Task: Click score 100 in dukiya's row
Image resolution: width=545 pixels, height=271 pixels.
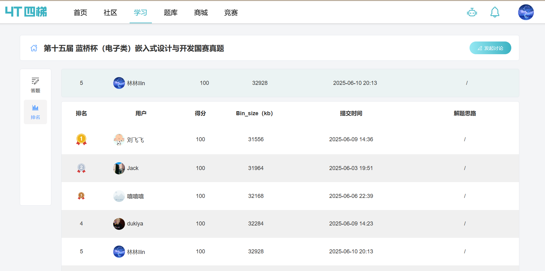Action: coord(200,224)
